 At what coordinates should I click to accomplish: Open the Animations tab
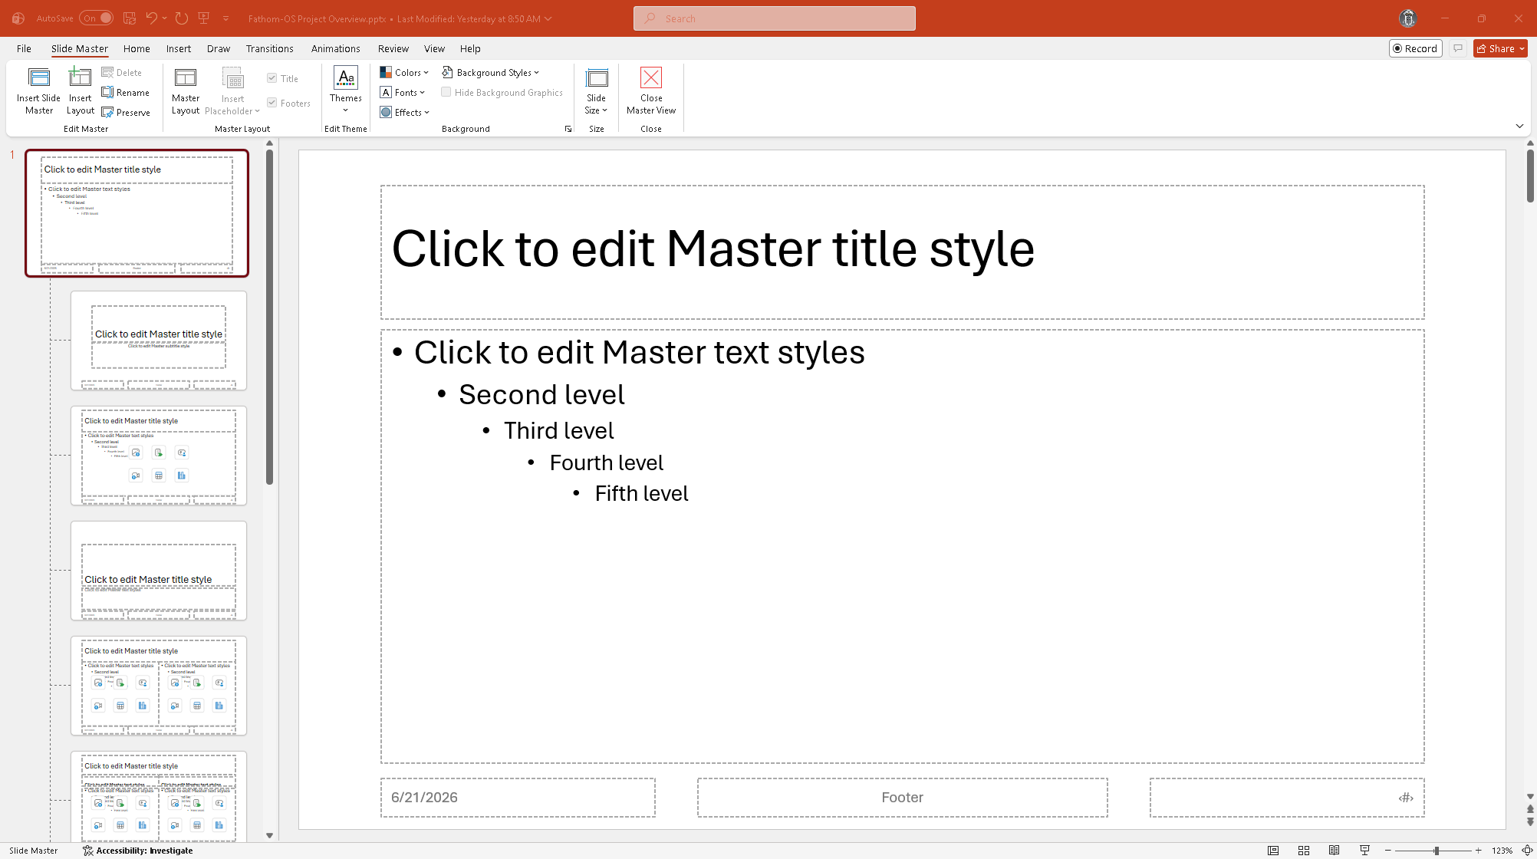(x=336, y=48)
